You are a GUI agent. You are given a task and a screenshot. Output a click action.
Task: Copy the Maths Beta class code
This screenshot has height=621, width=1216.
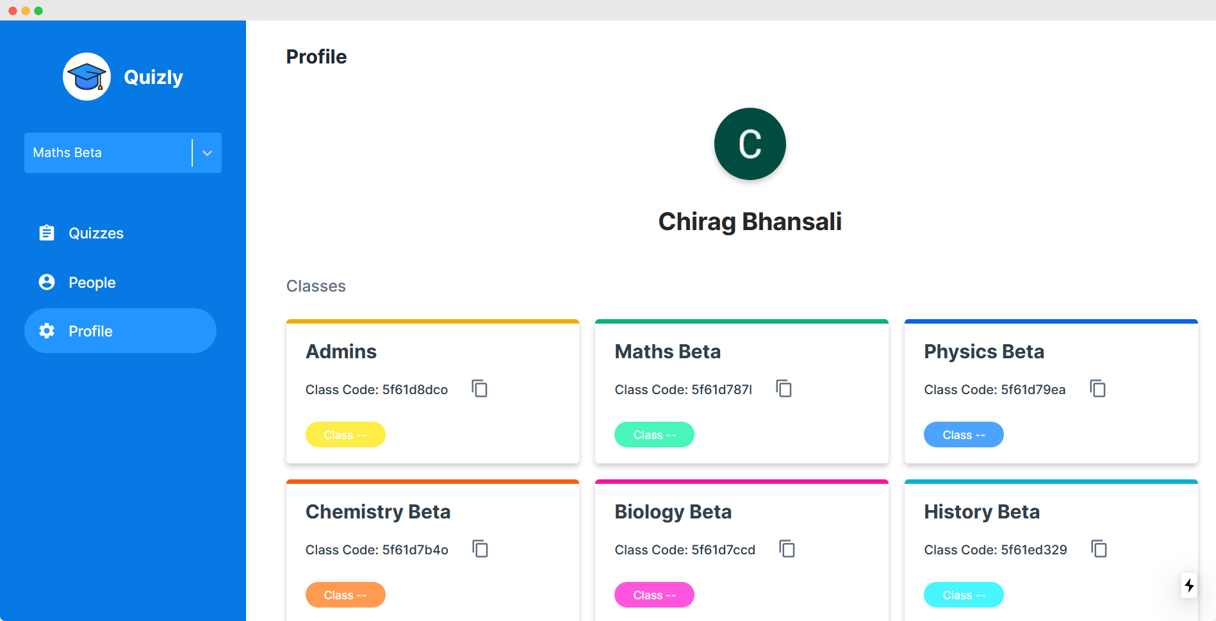[784, 389]
